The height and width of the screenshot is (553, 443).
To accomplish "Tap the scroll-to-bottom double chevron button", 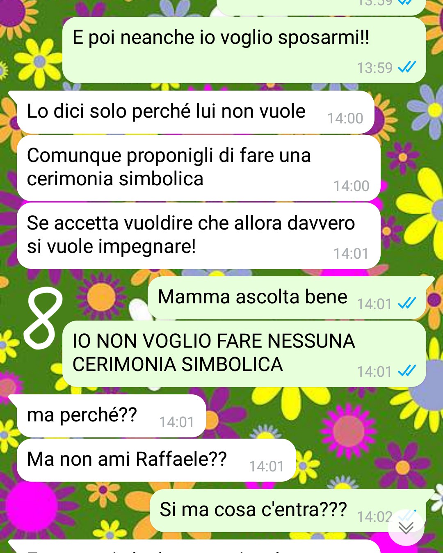I will coord(406,528).
